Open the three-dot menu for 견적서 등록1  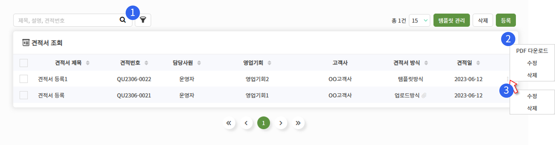click(507, 79)
